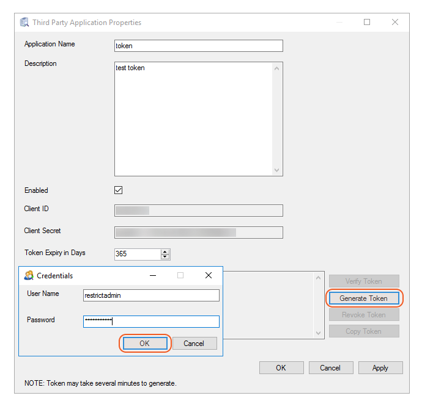Image resolution: width=422 pixels, height=404 pixels.
Task: Increase Token Expiry in Days value
Action: pos(165,251)
